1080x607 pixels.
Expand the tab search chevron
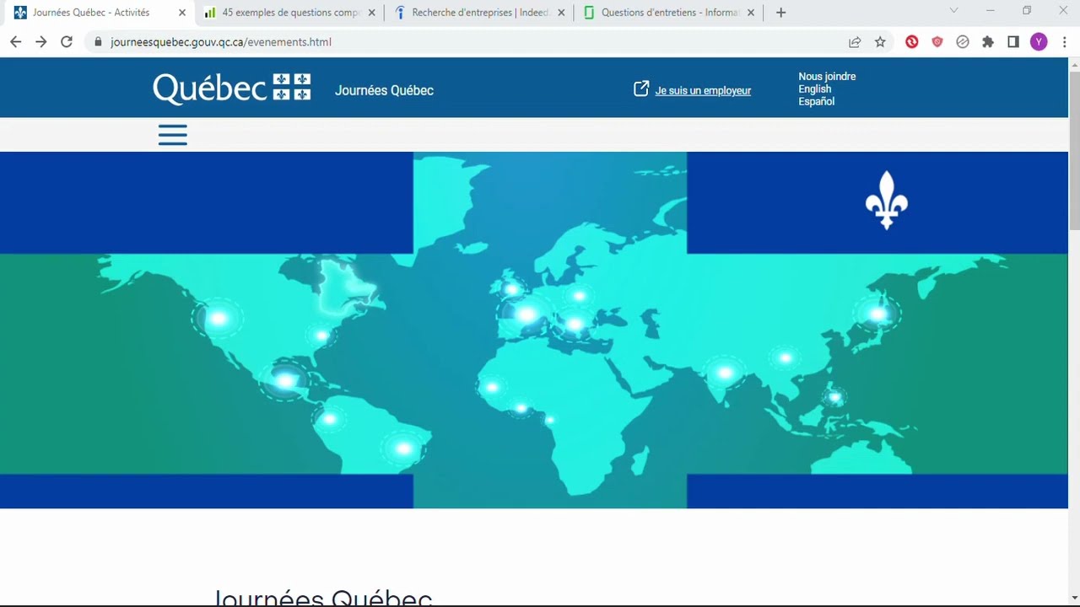pos(954,11)
